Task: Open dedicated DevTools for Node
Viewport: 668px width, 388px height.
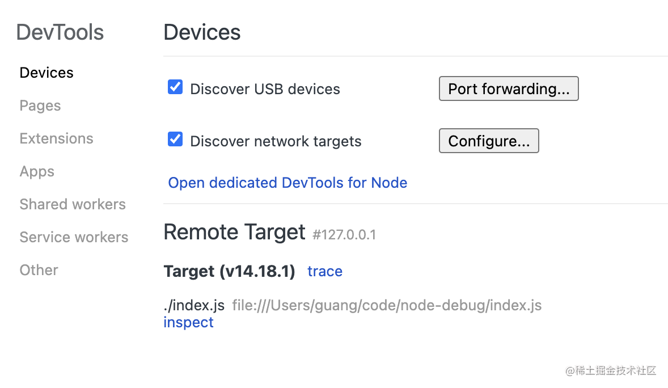Action: point(288,183)
